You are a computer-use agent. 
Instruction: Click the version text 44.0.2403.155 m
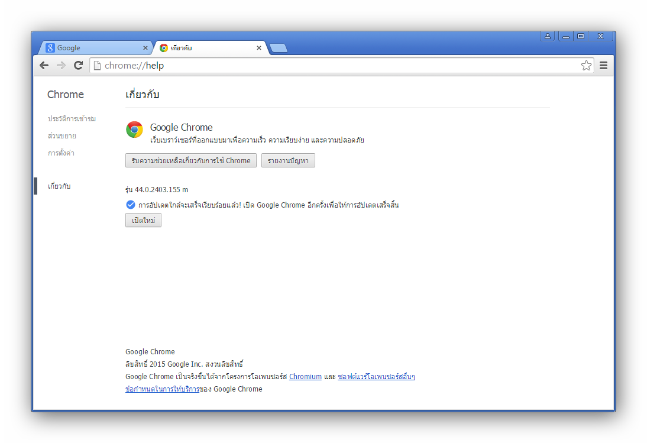tap(161, 190)
